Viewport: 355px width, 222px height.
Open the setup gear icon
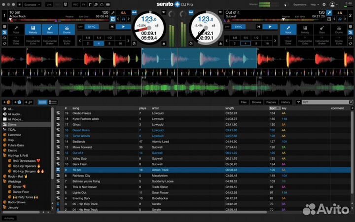324,4
